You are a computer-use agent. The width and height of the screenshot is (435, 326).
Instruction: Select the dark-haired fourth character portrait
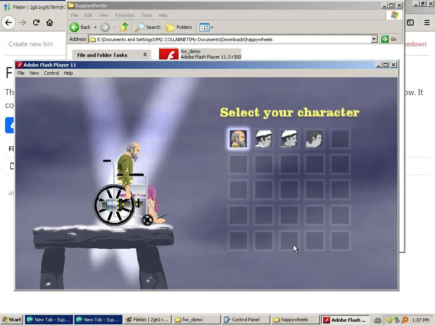click(x=314, y=139)
